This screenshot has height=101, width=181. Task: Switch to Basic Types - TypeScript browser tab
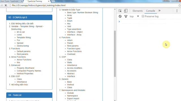tap(10, 1)
